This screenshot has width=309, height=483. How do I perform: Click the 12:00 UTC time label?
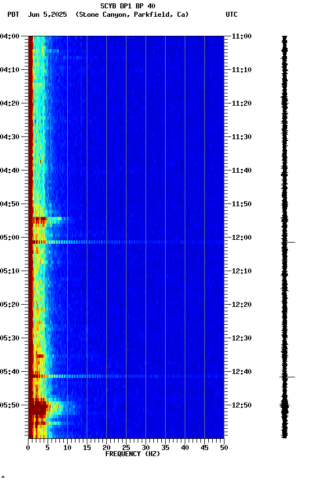pos(242,238)
